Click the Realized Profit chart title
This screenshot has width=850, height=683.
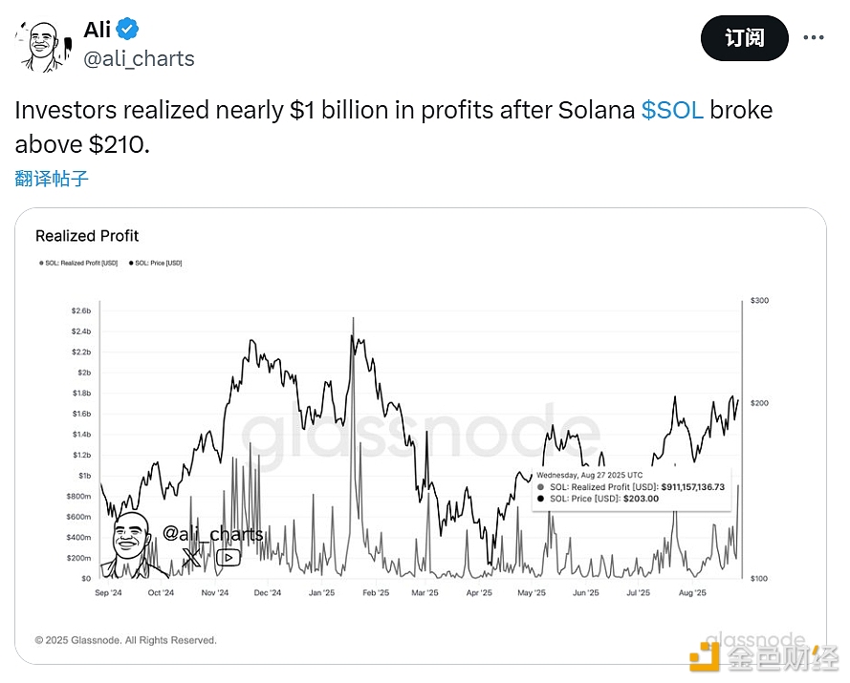click(x=87, y=236)
